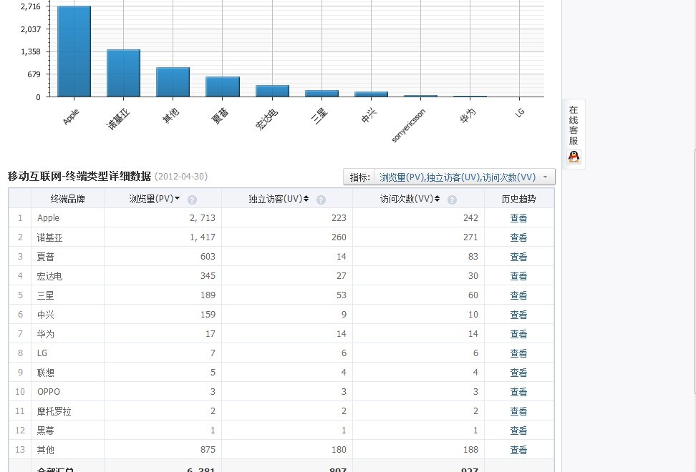696x472 pixels.
Task: Click the 移动互联网-终端类型详细数据 heading
Action: (79, 177)
